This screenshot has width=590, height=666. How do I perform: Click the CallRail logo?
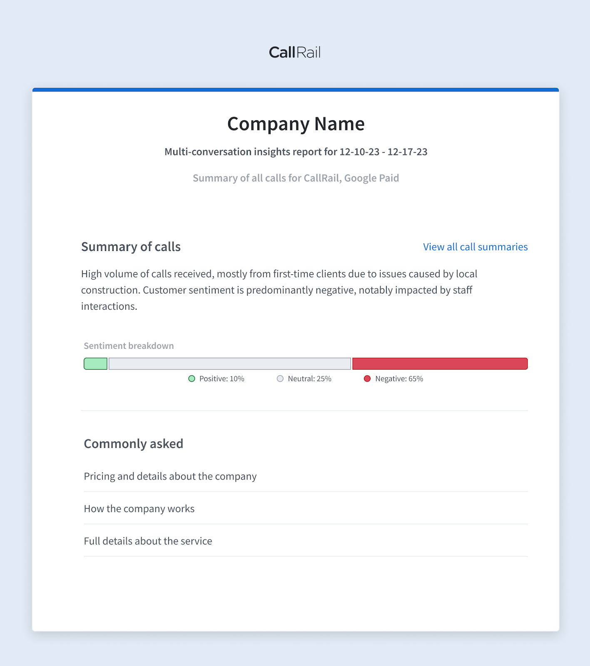(295, 52)
